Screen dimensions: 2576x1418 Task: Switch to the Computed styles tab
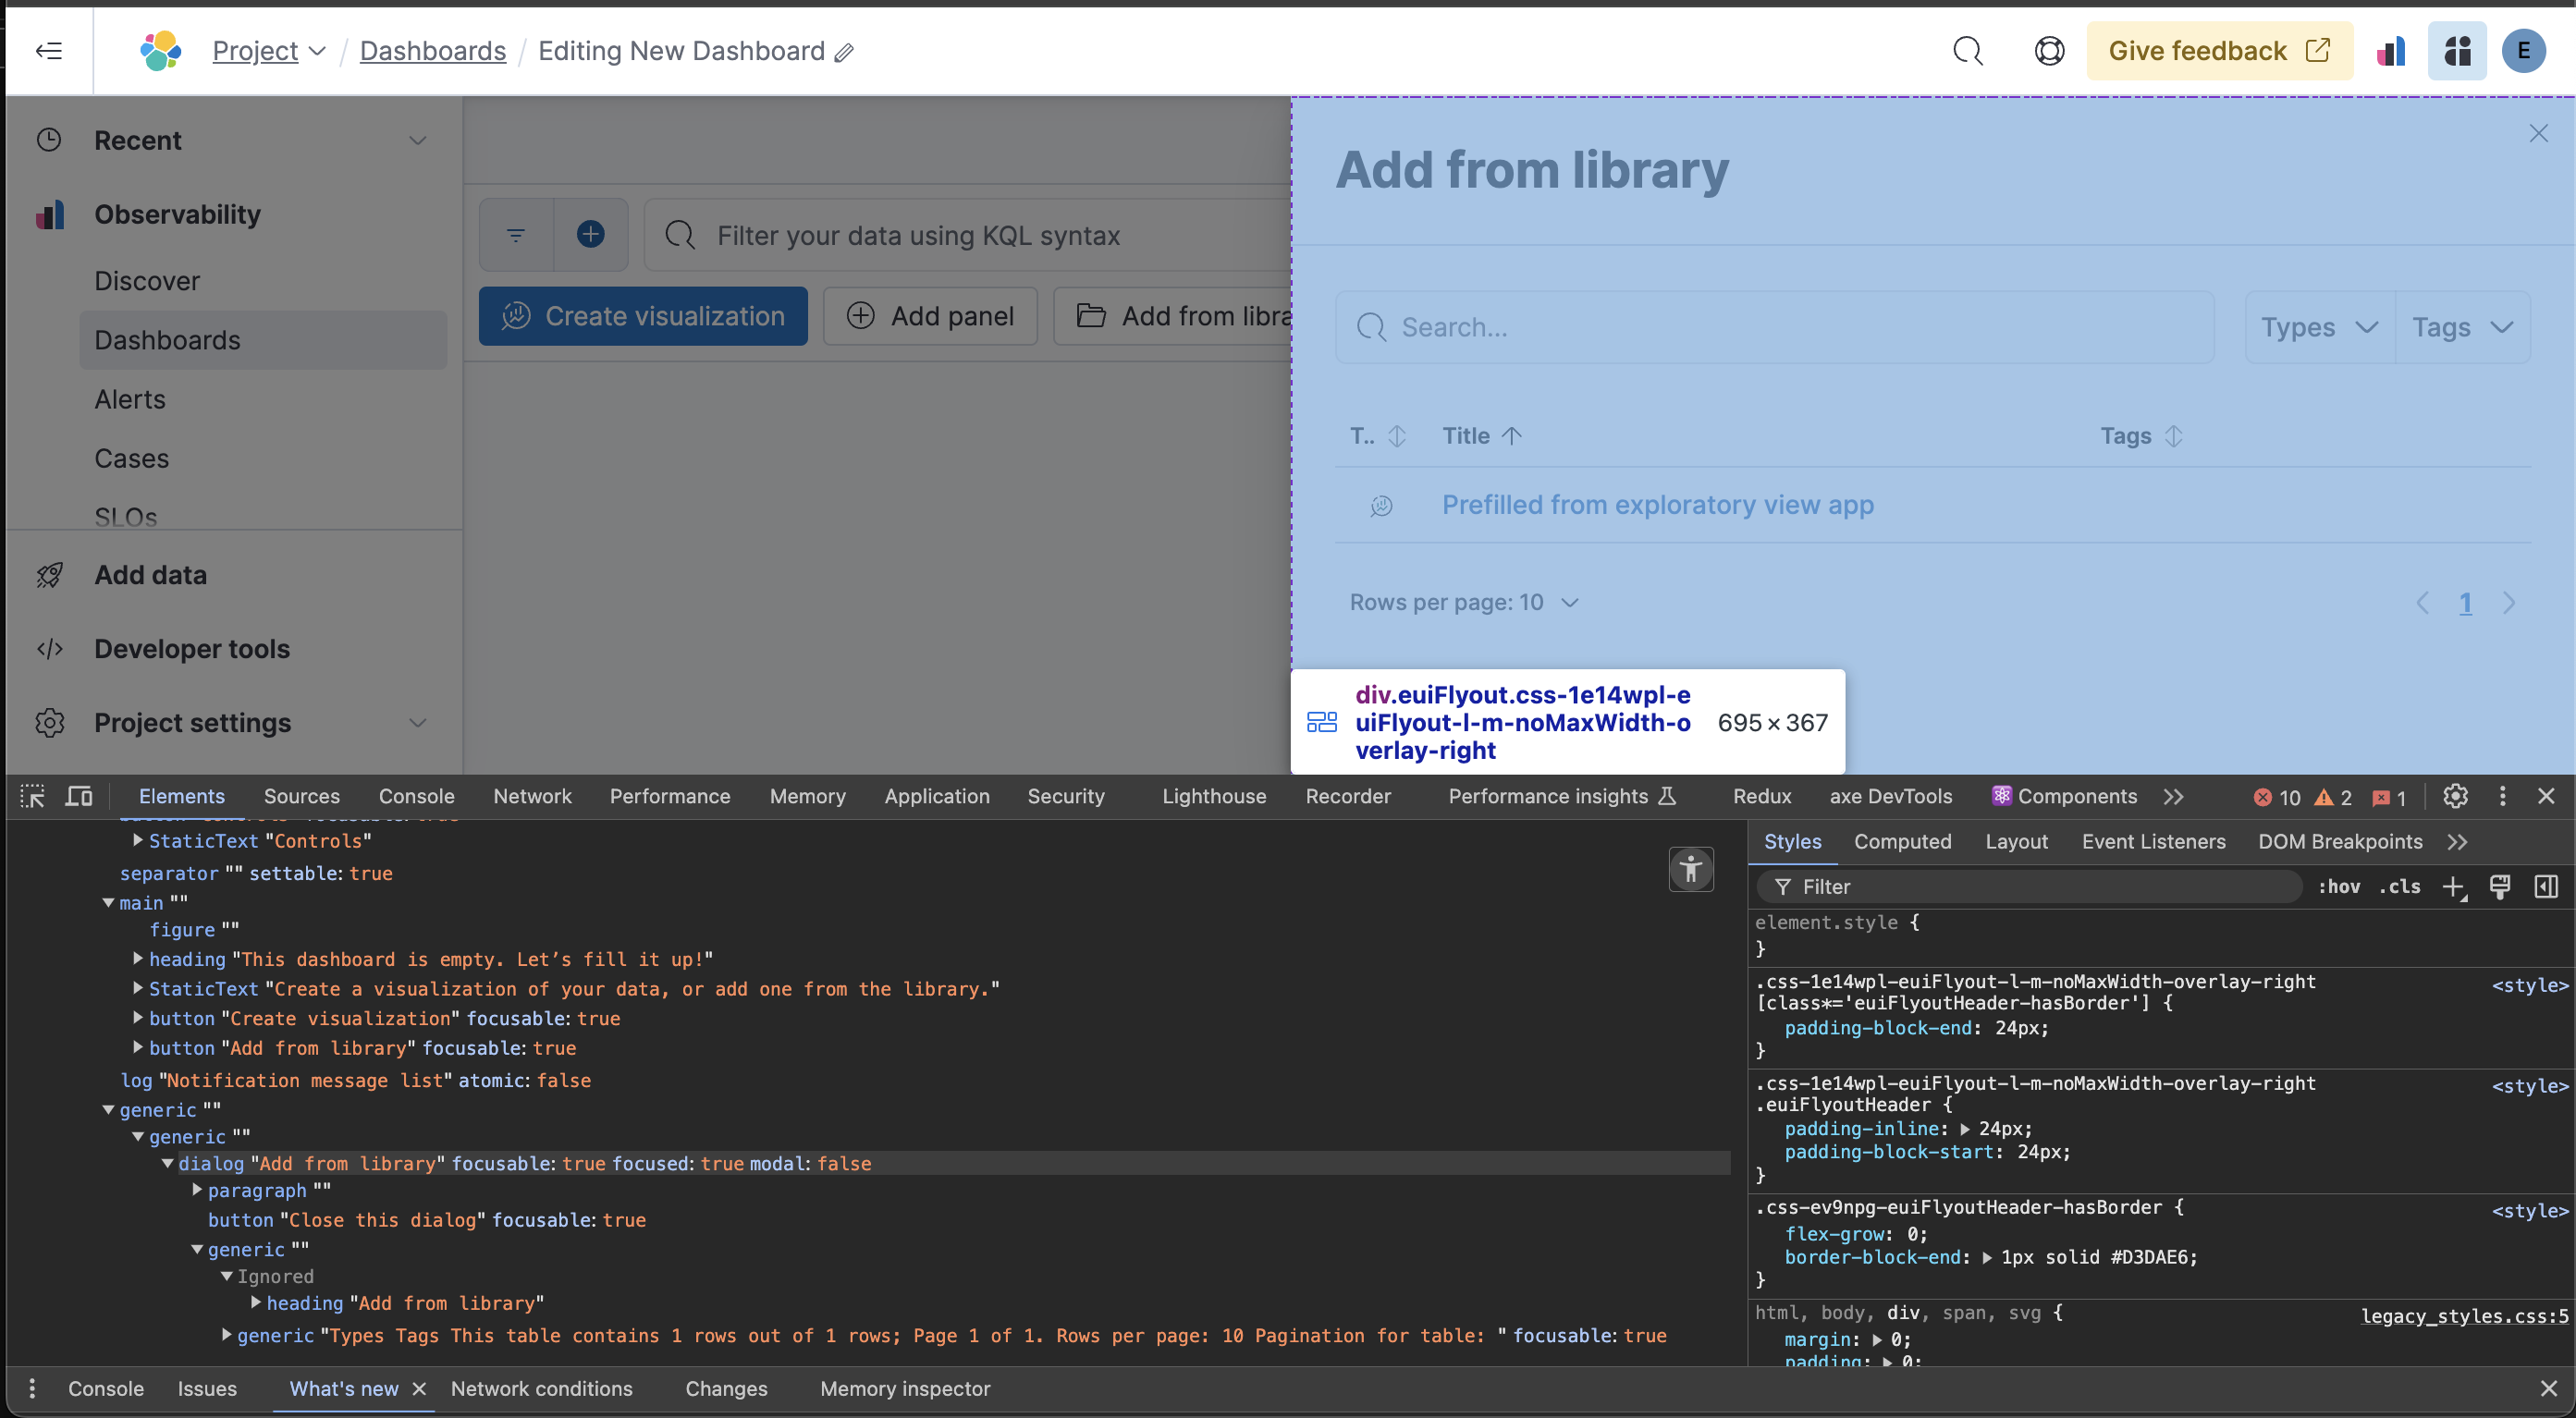tap(1902, 842)
